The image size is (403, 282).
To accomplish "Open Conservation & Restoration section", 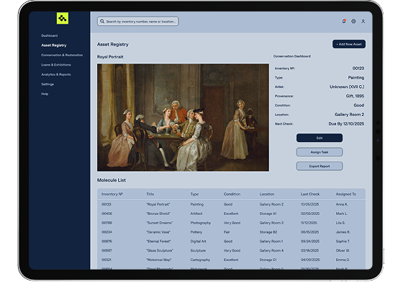I will 62,55.
